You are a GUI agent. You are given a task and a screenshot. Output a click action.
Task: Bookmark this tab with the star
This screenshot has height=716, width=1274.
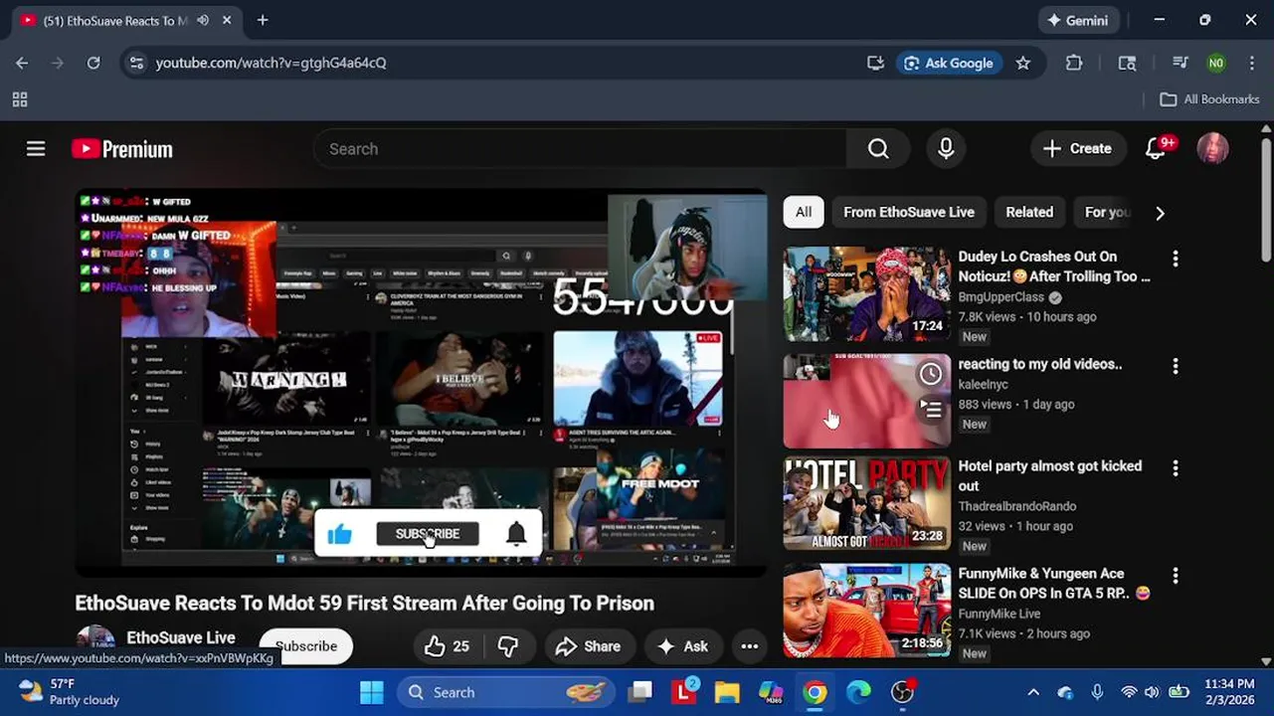(1023, 63)
